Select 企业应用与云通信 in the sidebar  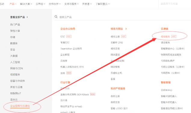(20, 106)
